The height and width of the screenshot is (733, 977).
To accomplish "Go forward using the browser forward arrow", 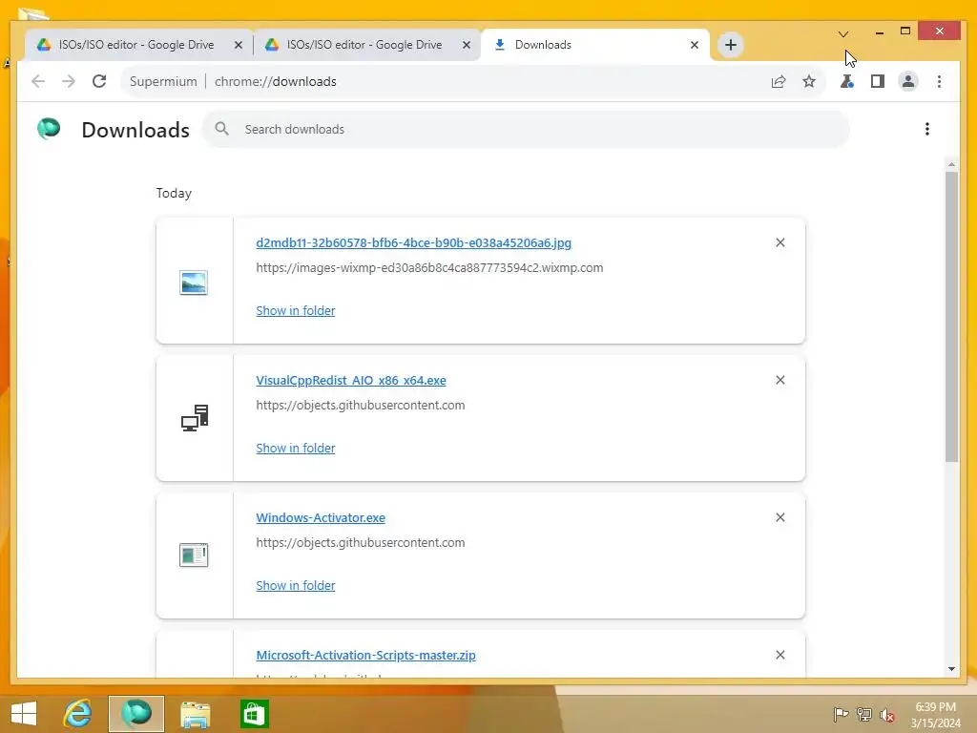I will [69, 81].
